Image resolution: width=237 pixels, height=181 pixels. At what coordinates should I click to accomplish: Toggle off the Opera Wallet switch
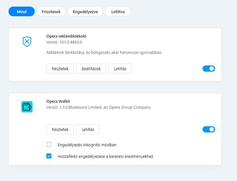(x=209, y=129)
